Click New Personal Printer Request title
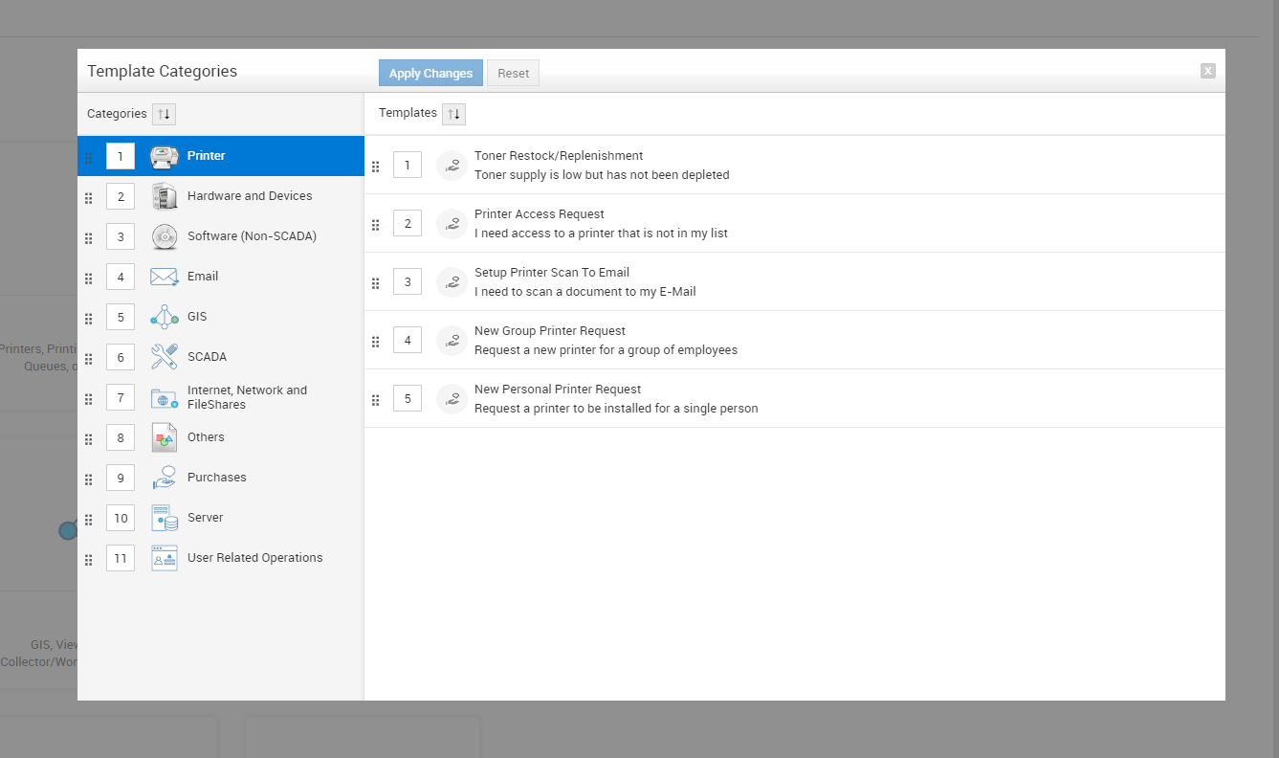 558,390
